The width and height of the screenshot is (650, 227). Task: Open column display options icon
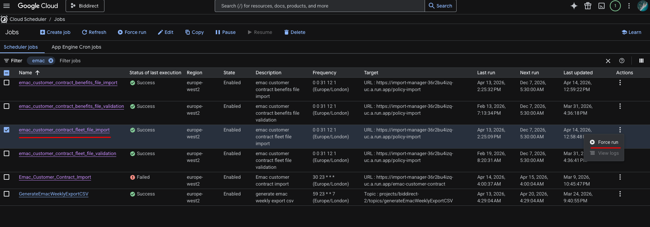(641, 61)
